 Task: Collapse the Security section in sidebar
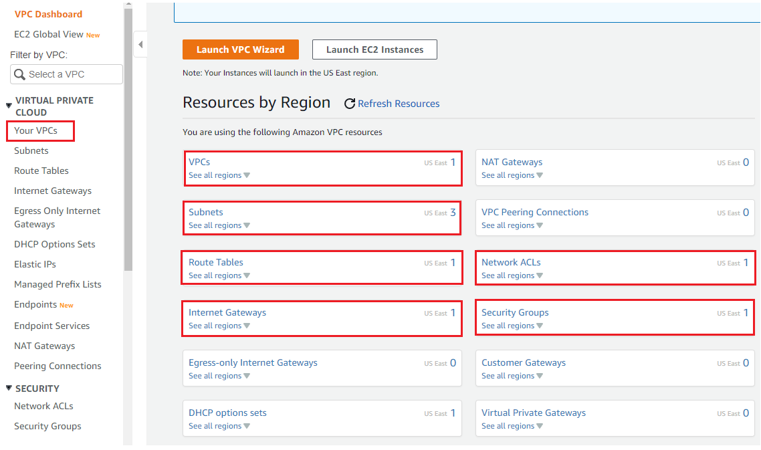point(9,388)
